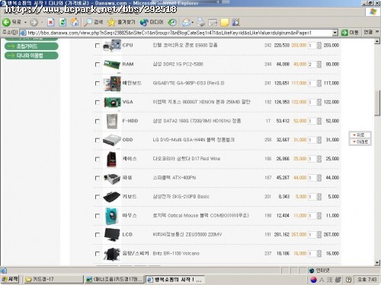Viewport: 381px width, 285px height.
Task: Expand the address bar dropdown arrow
Action: (335, 33)
